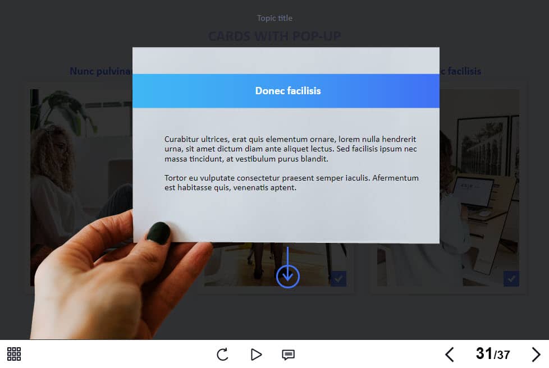This screenshot has height=368, width=549.
Task: Click the right card photo with laptop desk
Action: tap(480, 187)
